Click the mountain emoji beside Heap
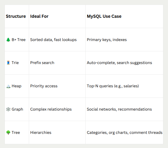 tap(8, 86)
